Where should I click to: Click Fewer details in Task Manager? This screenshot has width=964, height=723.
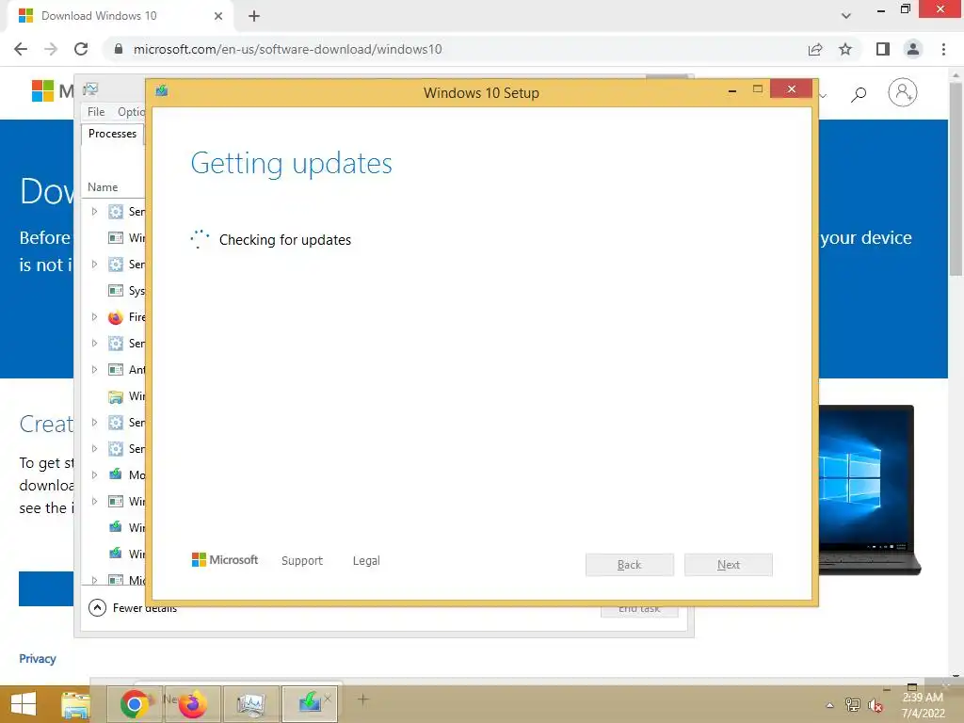(x=132, y=608)
